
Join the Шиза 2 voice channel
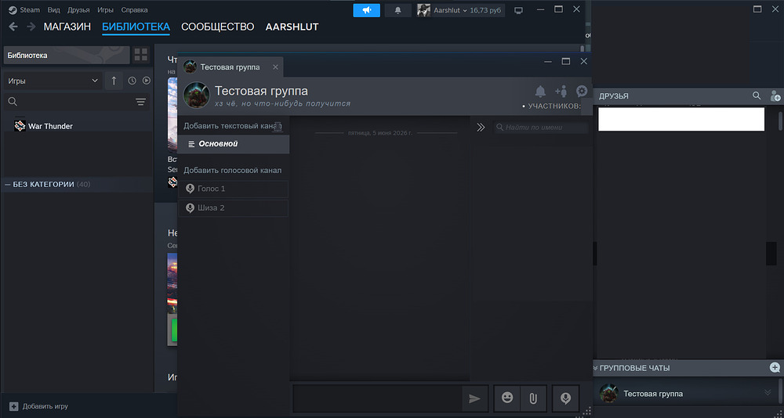(234, 207)
